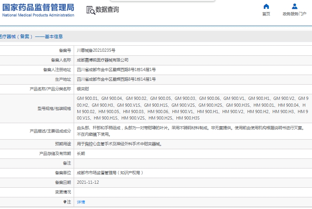Select filing date 2021-11-12

pyautogui.click(x=88, y=182)
